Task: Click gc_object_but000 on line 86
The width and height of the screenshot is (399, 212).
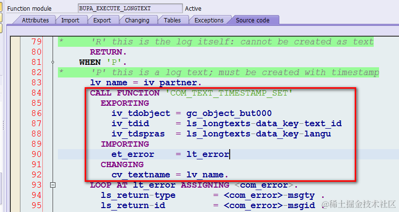Action: coord(229,114)
